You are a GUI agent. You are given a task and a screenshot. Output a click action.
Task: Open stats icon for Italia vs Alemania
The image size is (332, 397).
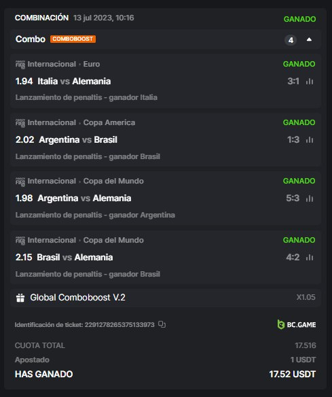coord(310,82)
